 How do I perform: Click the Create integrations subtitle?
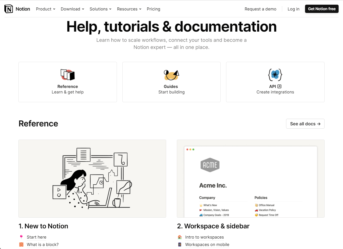pos(275,92)
